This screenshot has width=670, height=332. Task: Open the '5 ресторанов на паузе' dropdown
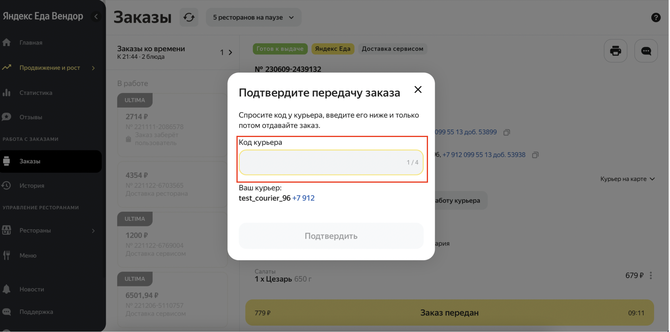(253, 17)
